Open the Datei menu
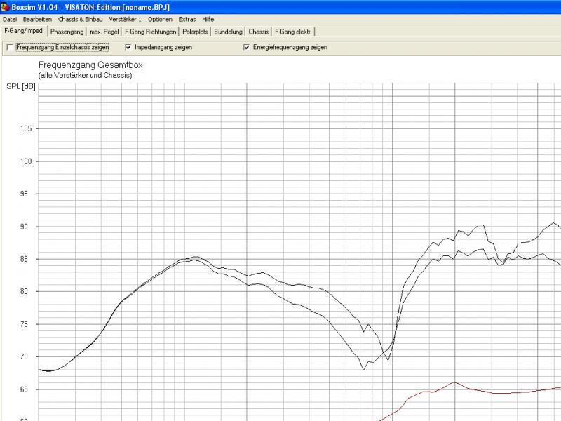 [x=10, y=20]
